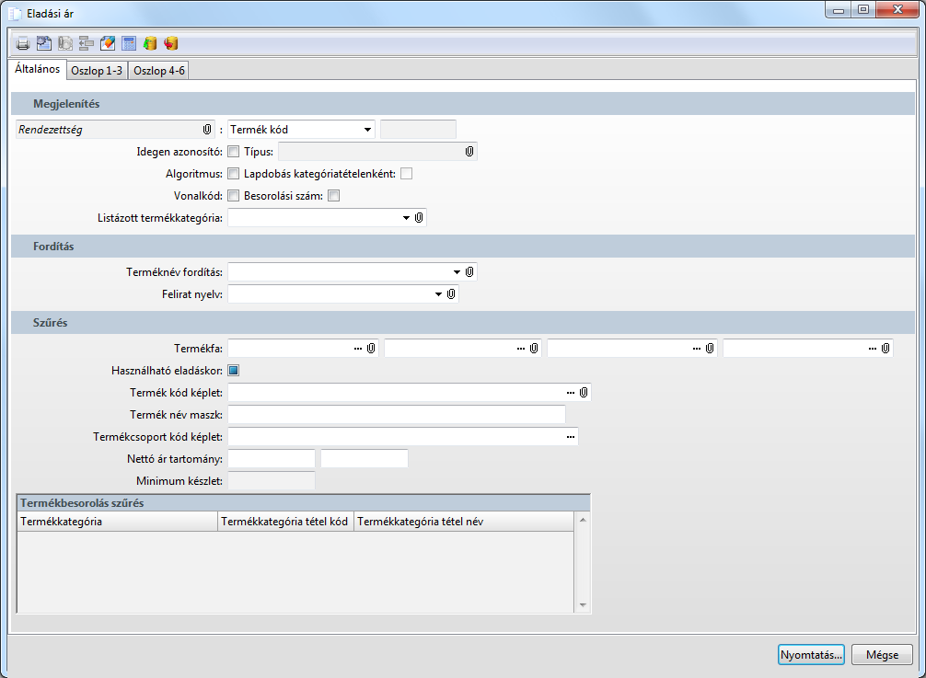Click the paperclip icon in the Típus field

(x=469, y=152)
